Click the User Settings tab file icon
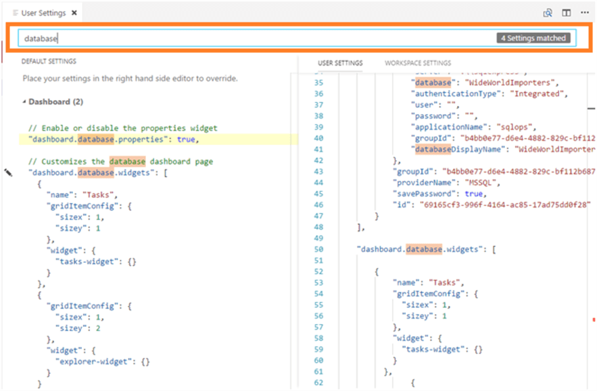The height and width of the screenshot is (391, 597). point(16,13)
